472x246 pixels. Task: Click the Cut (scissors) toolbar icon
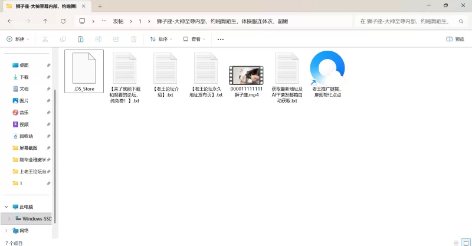[x=45, y=39]
